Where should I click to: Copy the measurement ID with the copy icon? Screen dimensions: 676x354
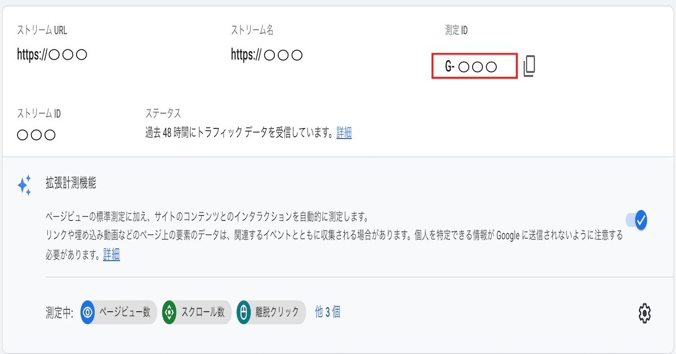(528, 66)
